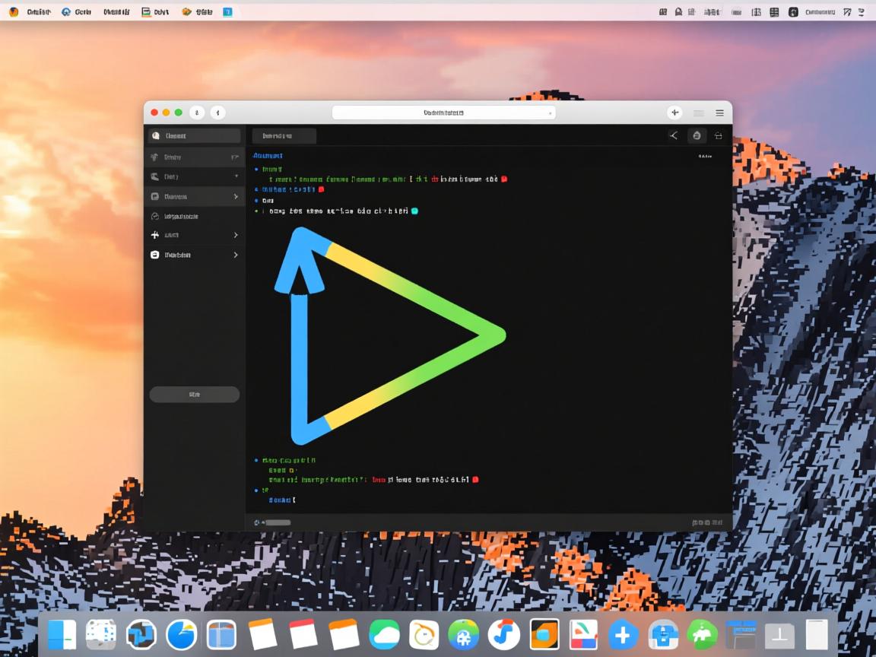Expand the highlighted sidebar row's chevron

click(236, 196)
